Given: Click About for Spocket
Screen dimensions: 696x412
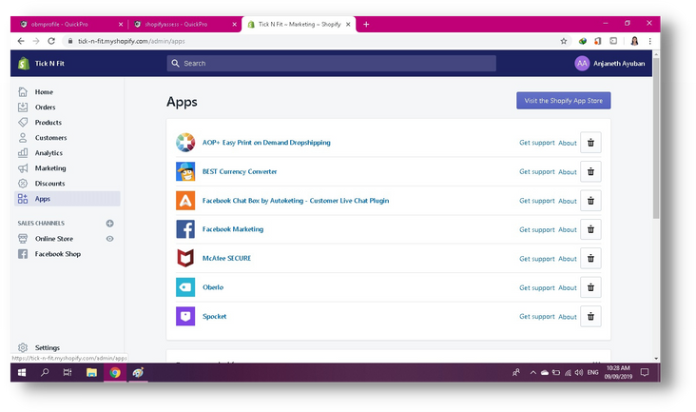Looking at the screenshot, I should 568,317.
